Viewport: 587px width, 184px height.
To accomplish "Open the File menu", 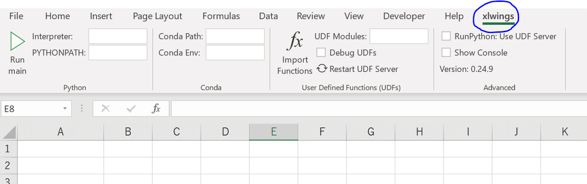I will coord(16,16).
